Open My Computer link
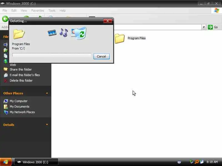This screenshot has height=166, width=222. click(x=19, y=101)
